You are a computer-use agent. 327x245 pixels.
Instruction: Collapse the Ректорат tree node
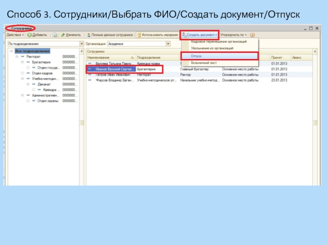click(x=17, y=57)
